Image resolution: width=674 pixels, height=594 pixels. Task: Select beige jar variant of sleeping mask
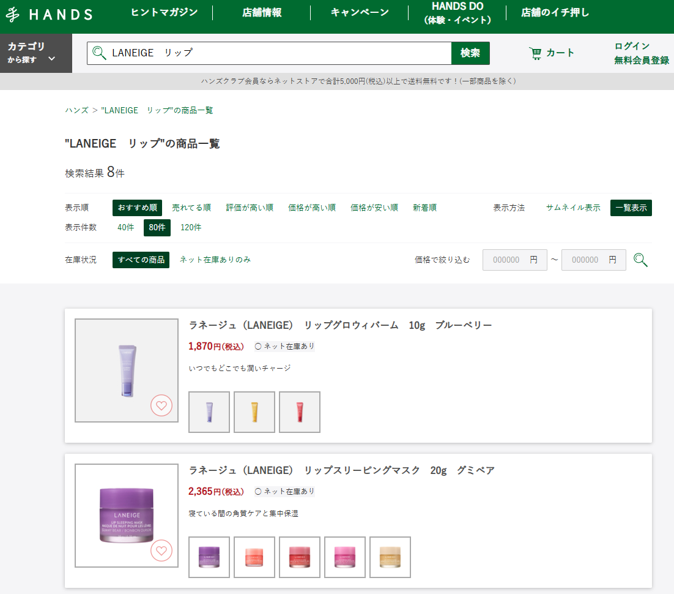click(390, 557)
